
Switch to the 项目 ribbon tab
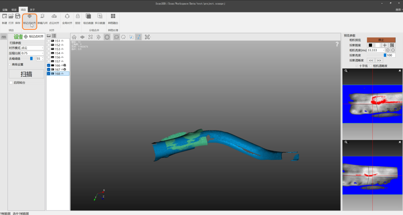point(23,10)
